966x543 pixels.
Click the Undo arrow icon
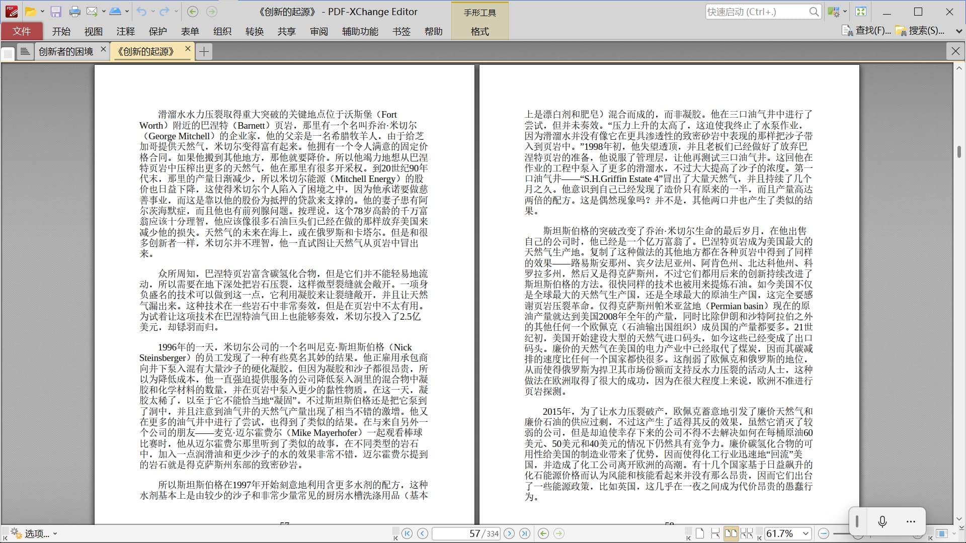(x=141, y=12)
